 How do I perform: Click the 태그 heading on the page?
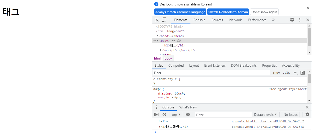pyautogui.click(x=11, y=12)
